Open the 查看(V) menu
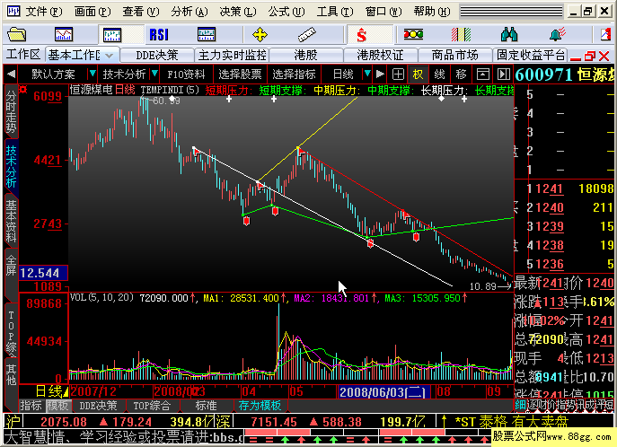617x447 pixels. (141, 12)
